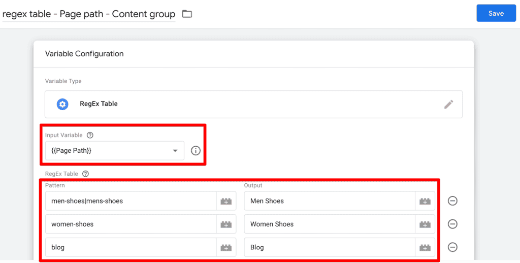This screenshot has width=520, height=263.
Task: Click the info icon next to Page Path dropdown
Action: click(x=196, y=151)
